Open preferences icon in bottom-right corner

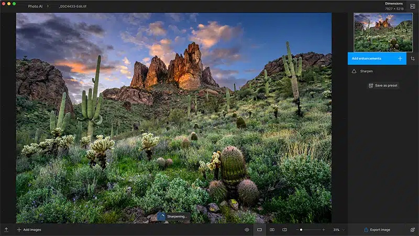(413, 230)
